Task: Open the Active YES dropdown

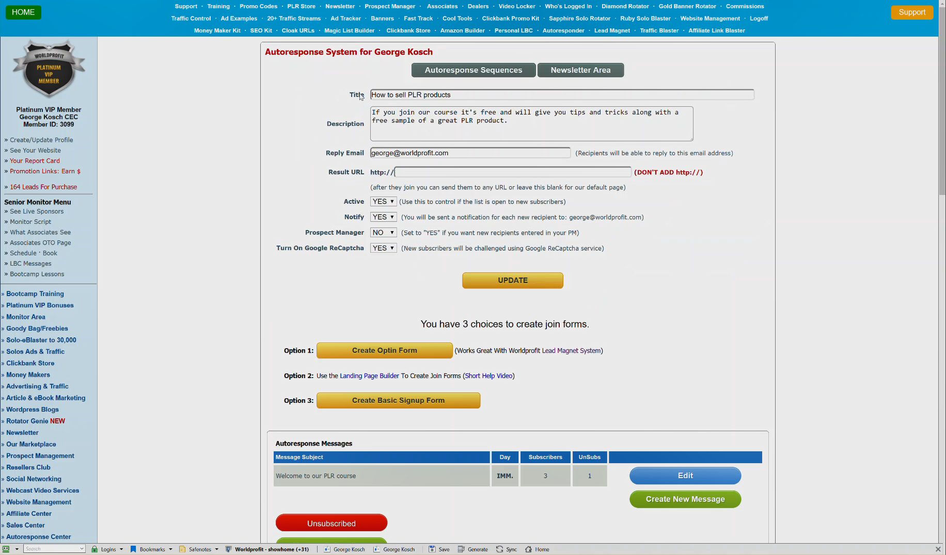Action: tap(383, 202)
